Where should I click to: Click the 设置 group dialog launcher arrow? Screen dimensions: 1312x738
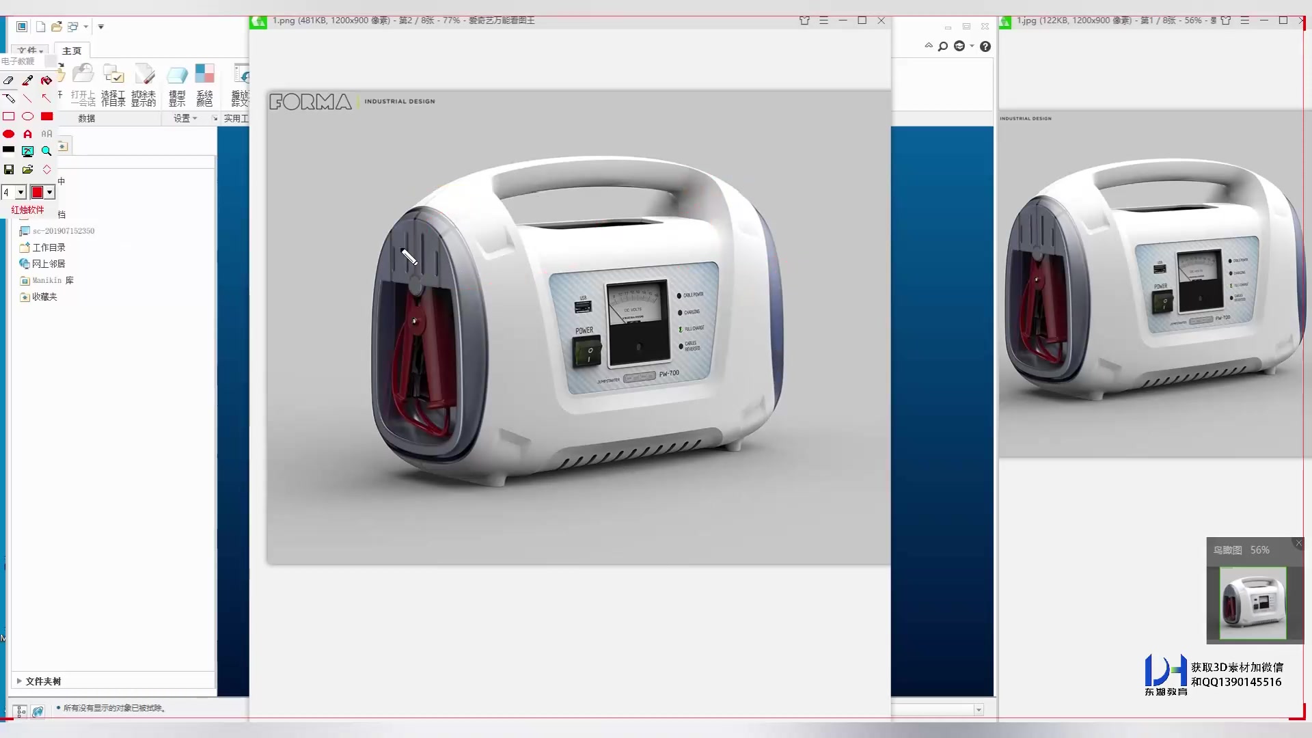(215, 118)
